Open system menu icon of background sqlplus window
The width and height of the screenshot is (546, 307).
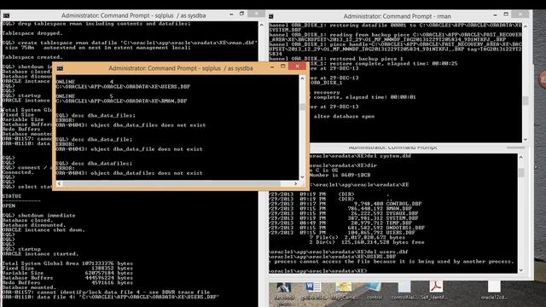6,15
